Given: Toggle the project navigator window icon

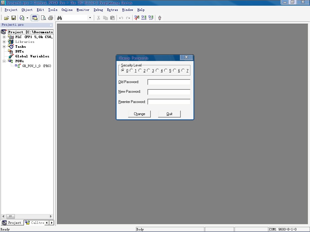Looking at the screenshot, I should 35,18.
